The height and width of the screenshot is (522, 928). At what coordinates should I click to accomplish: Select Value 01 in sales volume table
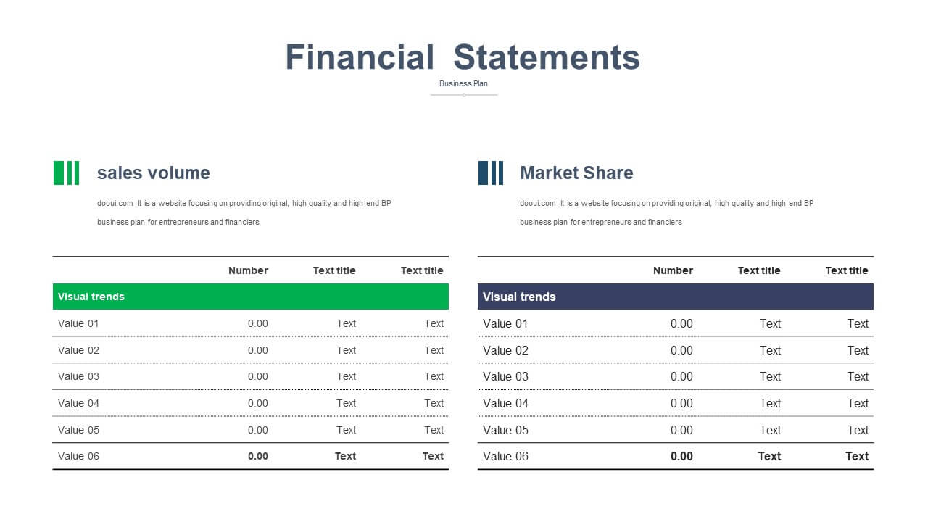pos(78,323)
